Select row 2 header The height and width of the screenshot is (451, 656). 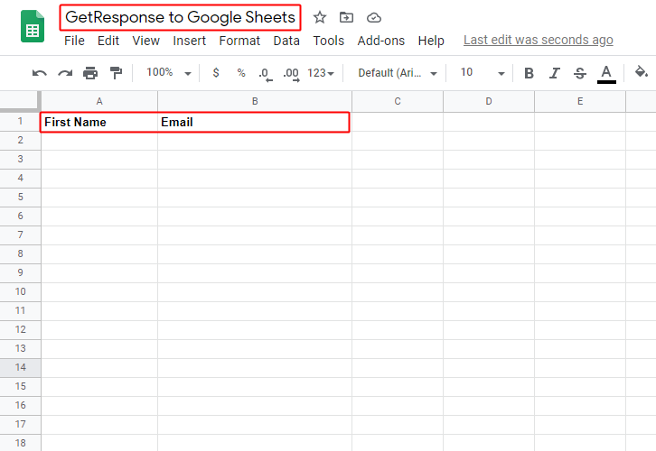[x=20, y=141]
